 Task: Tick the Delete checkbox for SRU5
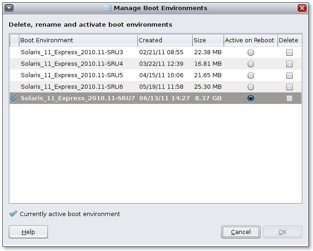289,75
